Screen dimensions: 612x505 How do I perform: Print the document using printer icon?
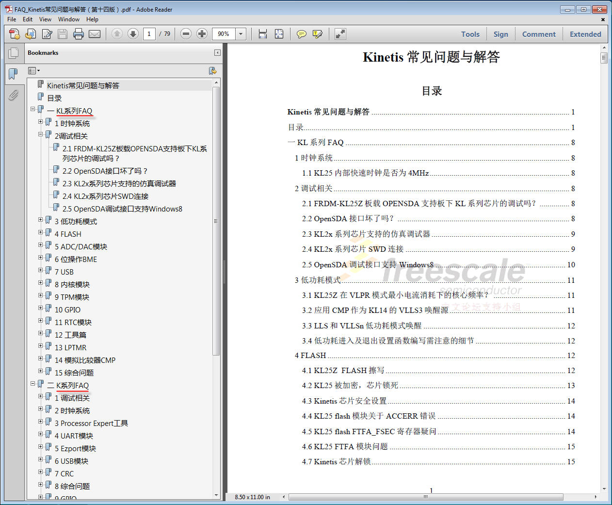click(x=79, y=34)
